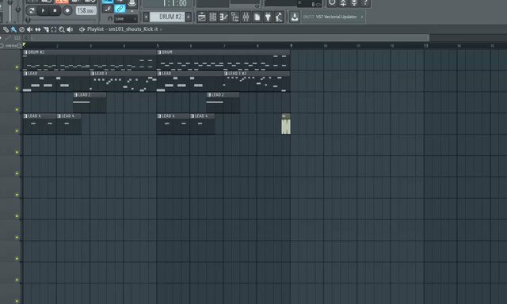Viewport: 507px width, 304px height.
Task: Open the Line snap dropdown
Action: click(126, 19)
